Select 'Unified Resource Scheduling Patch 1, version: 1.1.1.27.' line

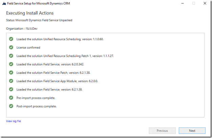[65, 56]
